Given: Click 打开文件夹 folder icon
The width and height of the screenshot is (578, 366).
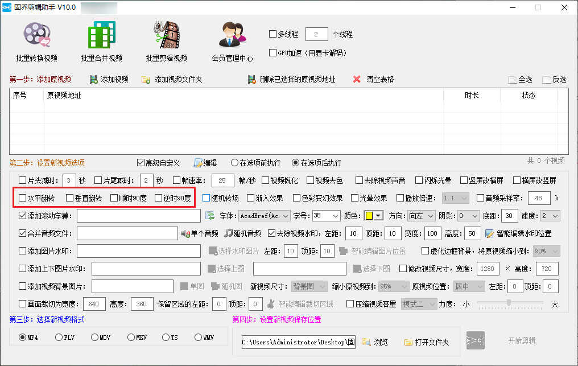Looking at the screenshot, I should pyautogui.click(x=408, y=342).
